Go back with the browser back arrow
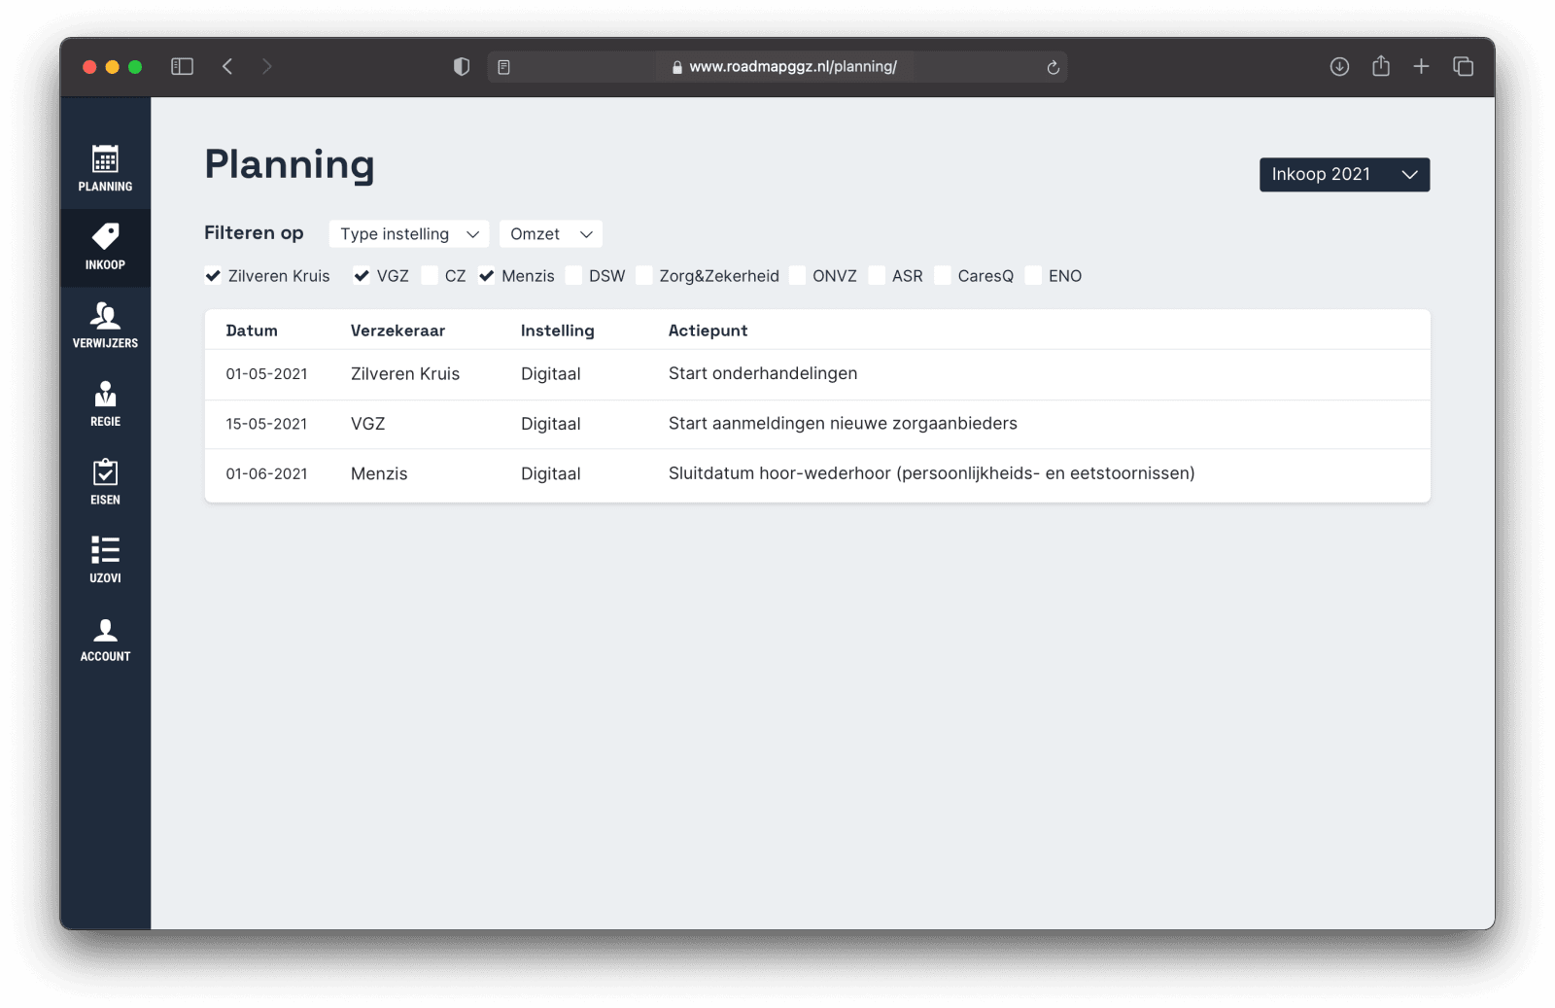This screenshot has height=1008, width=1555. [227, 66]
